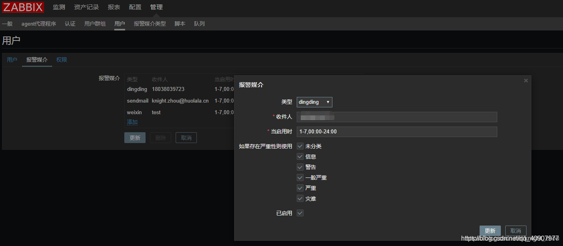Viewport: 563px width, 246px height.
Task: Open the 资产记录 top menu
Action: click(x=87, y=7)
